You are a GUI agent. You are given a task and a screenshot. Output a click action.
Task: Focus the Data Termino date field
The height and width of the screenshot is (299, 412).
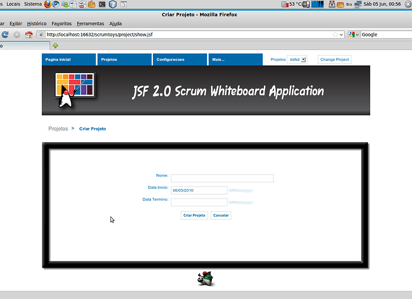pyautogui.click(x=199, y=202)
